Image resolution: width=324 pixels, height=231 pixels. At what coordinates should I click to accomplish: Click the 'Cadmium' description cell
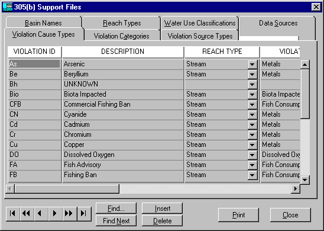(123, 124)
